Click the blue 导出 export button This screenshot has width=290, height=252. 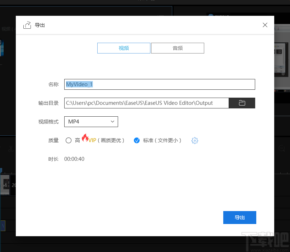coord(239,217)
